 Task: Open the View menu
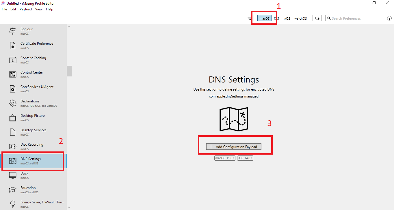pyautogui.click(x=39, y=9)
